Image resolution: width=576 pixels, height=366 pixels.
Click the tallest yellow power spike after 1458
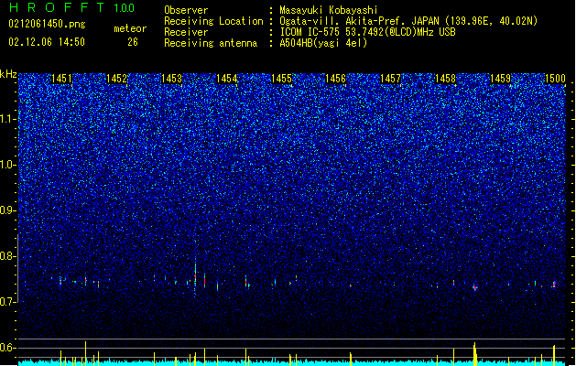pyautogui.click(x=474, y=354)
